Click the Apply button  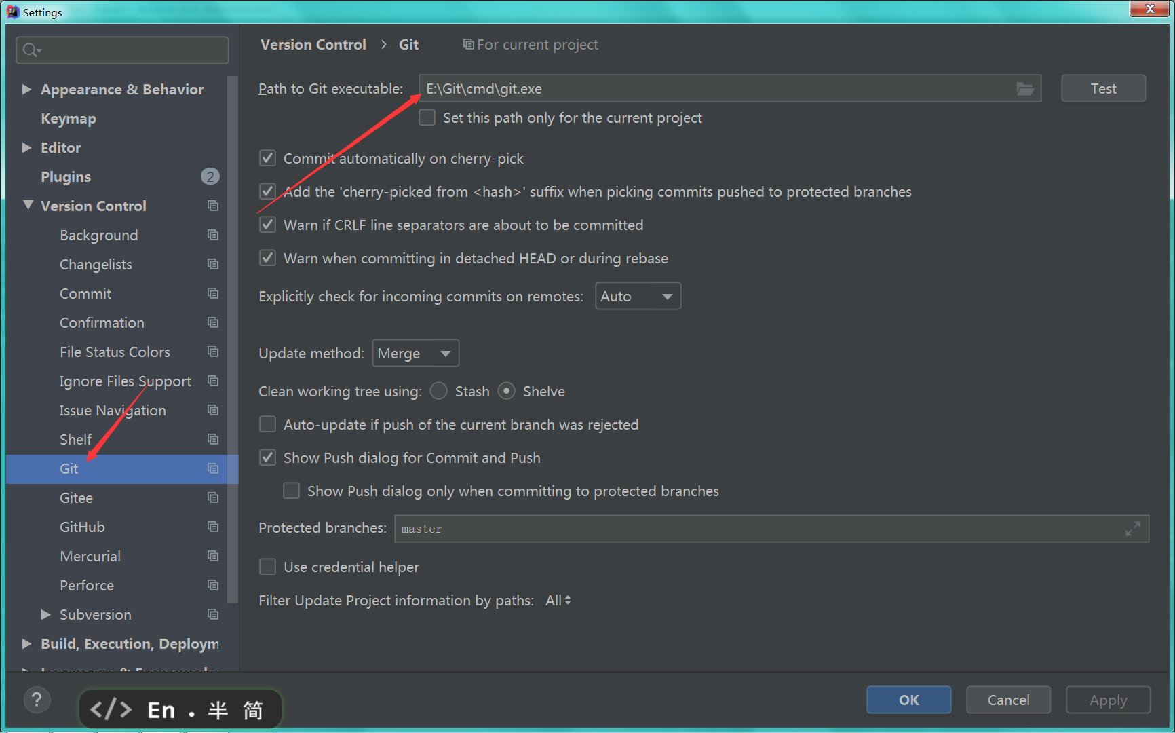(1108, 700)
